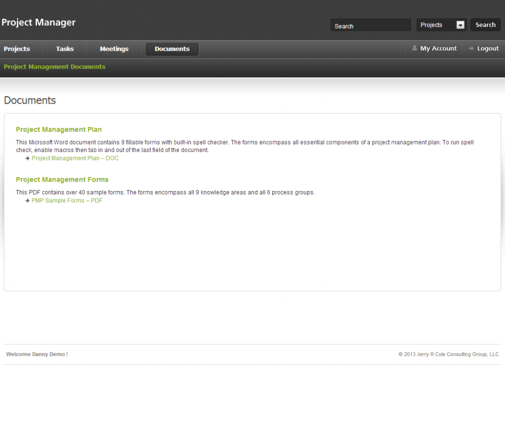Switch to the Tasks tab

click(x=65, y=49)
